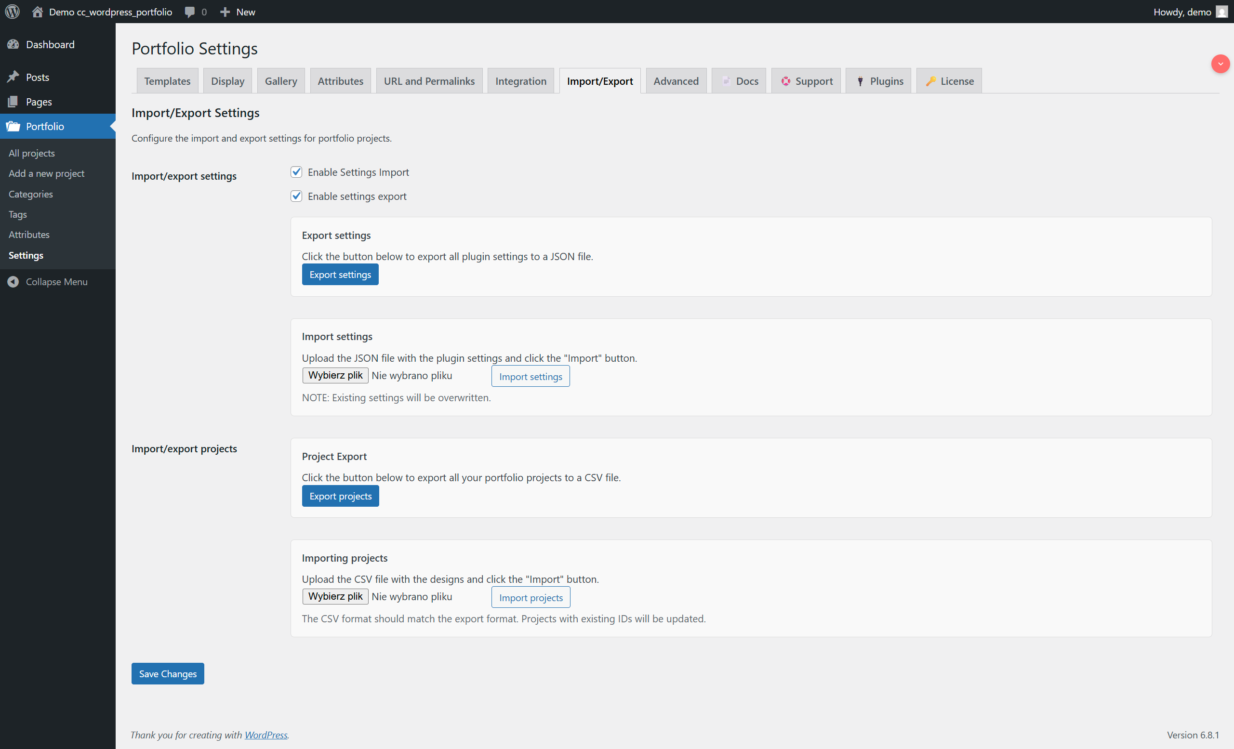1234x749 pixels.
Task: Click the WordPress logo in the admin bar
Action: point(12,12)
